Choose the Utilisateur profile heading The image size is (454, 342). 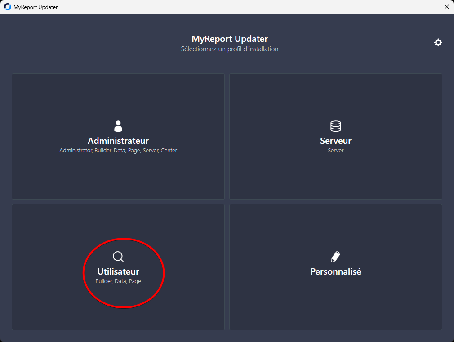(x=118, y=271)
